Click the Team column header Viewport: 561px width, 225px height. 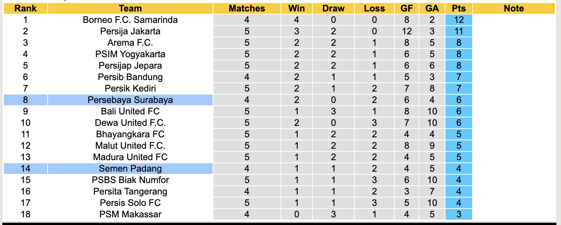(x=130, y=8)
